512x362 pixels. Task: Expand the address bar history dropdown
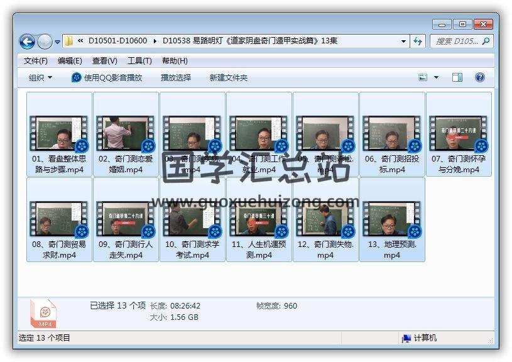[403, 41]
